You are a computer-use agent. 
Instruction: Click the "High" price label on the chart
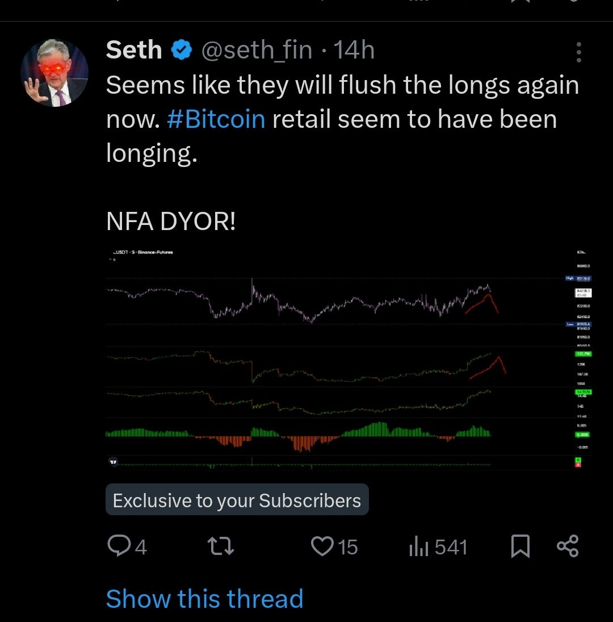(571, 278)
